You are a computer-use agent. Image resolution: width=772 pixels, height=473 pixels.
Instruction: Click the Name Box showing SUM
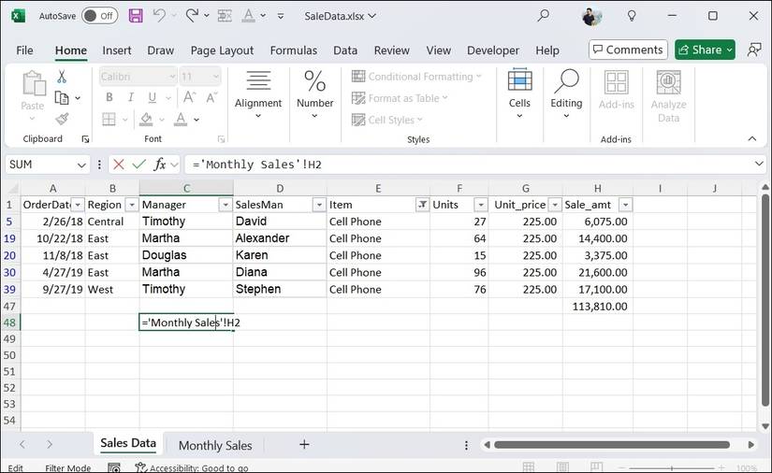point(39,165)
